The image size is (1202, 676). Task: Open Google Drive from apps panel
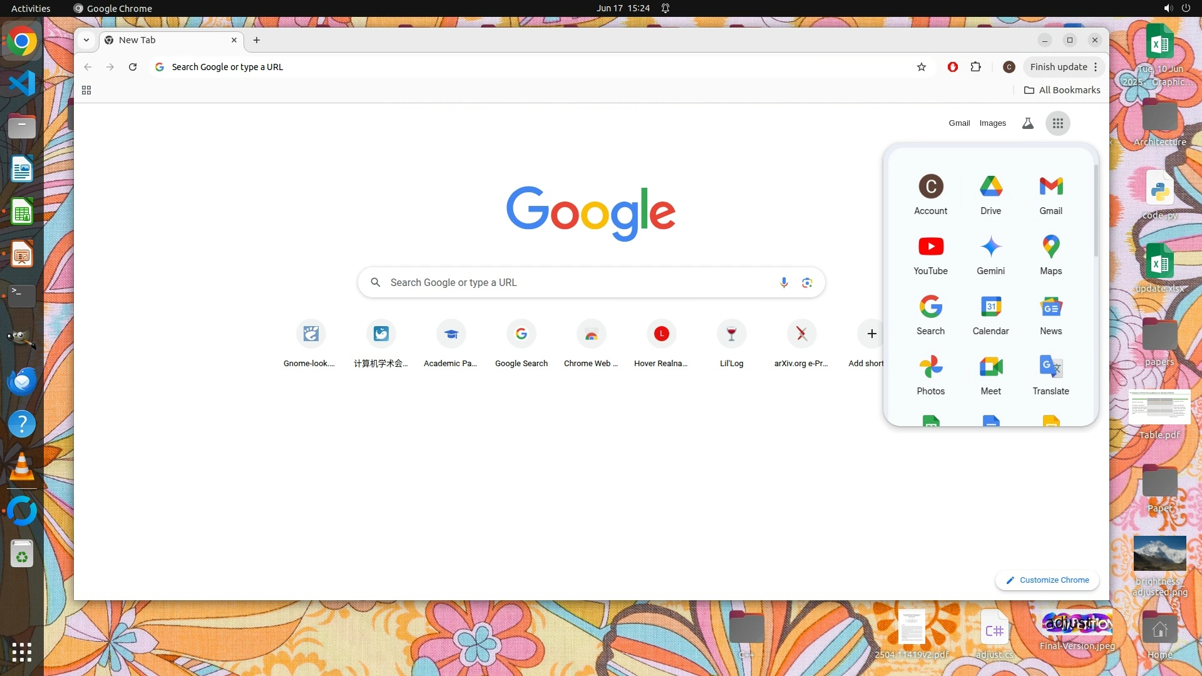tap(990, 195)
